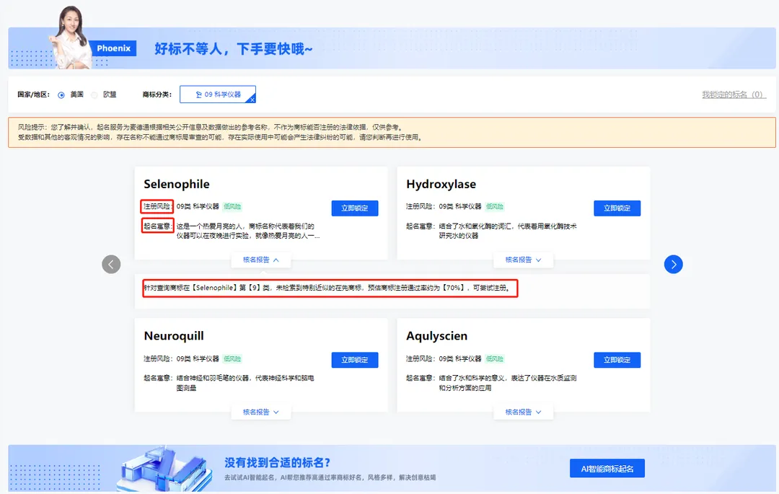779x494 pixels.
Task: Lock the Aqulyscien name with 立即锁定
Action: tap(617, 360)
